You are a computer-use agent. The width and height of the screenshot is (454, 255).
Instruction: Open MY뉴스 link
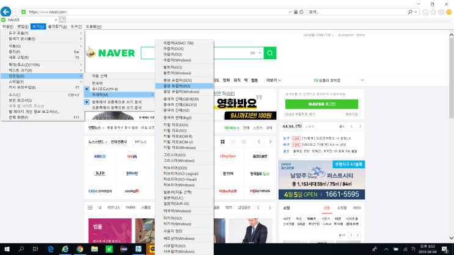141,142
